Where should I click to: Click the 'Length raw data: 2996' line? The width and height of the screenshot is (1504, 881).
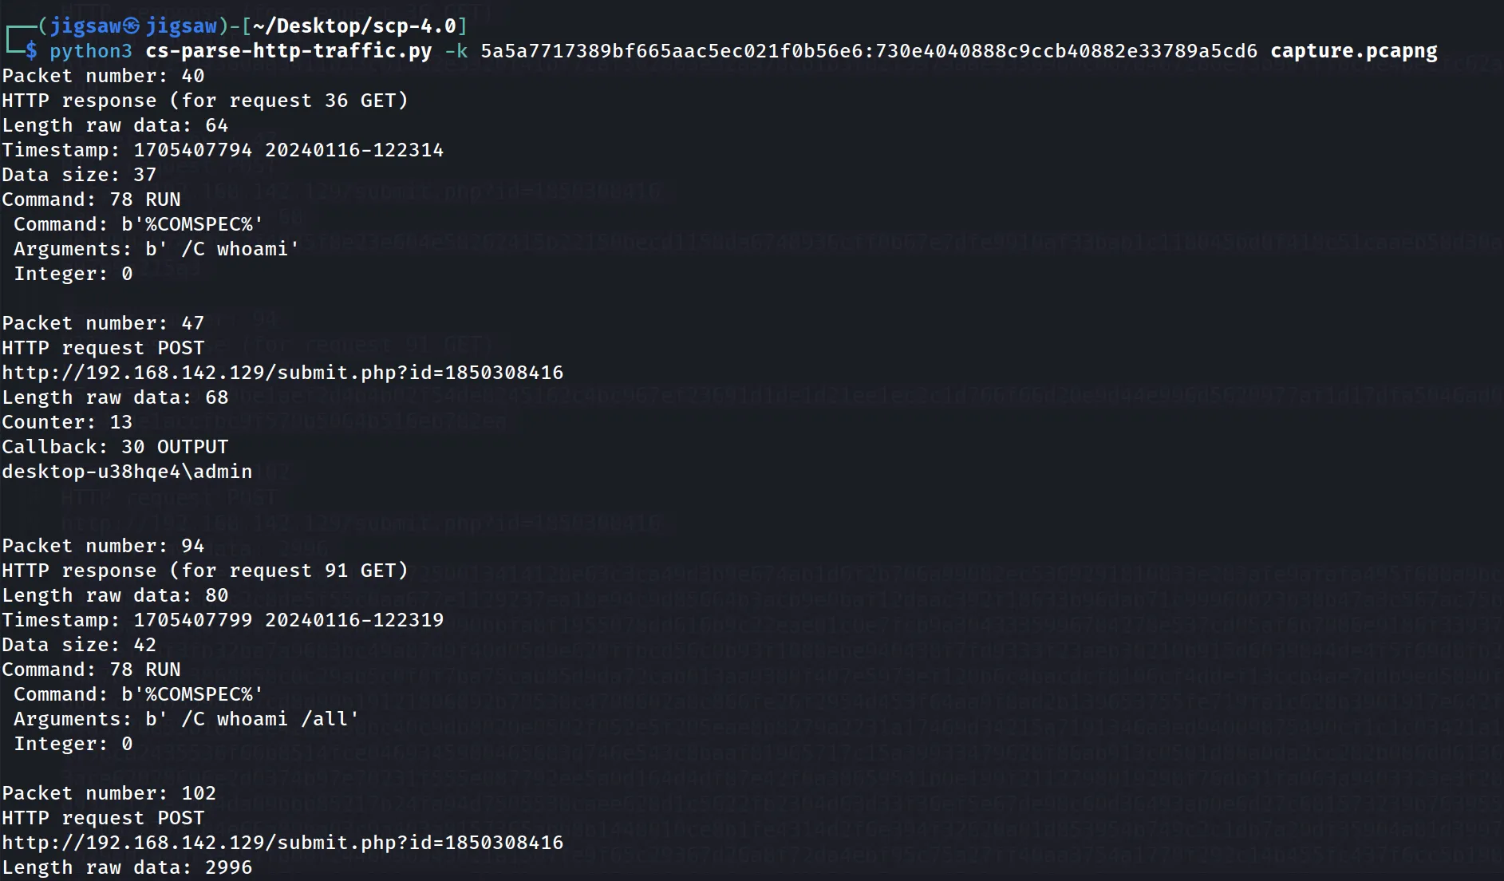tap(127, 867)
